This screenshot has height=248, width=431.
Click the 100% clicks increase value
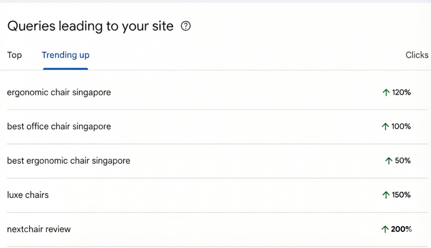[401, 126]
